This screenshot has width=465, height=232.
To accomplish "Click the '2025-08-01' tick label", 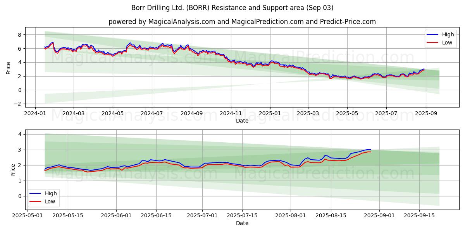I will (291, 216).
